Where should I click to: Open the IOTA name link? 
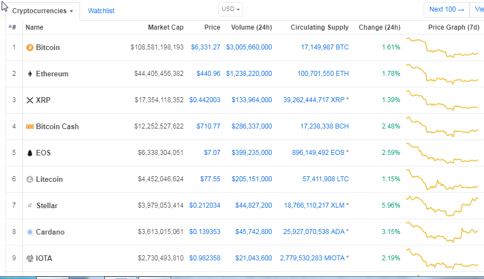click(44, 258)
